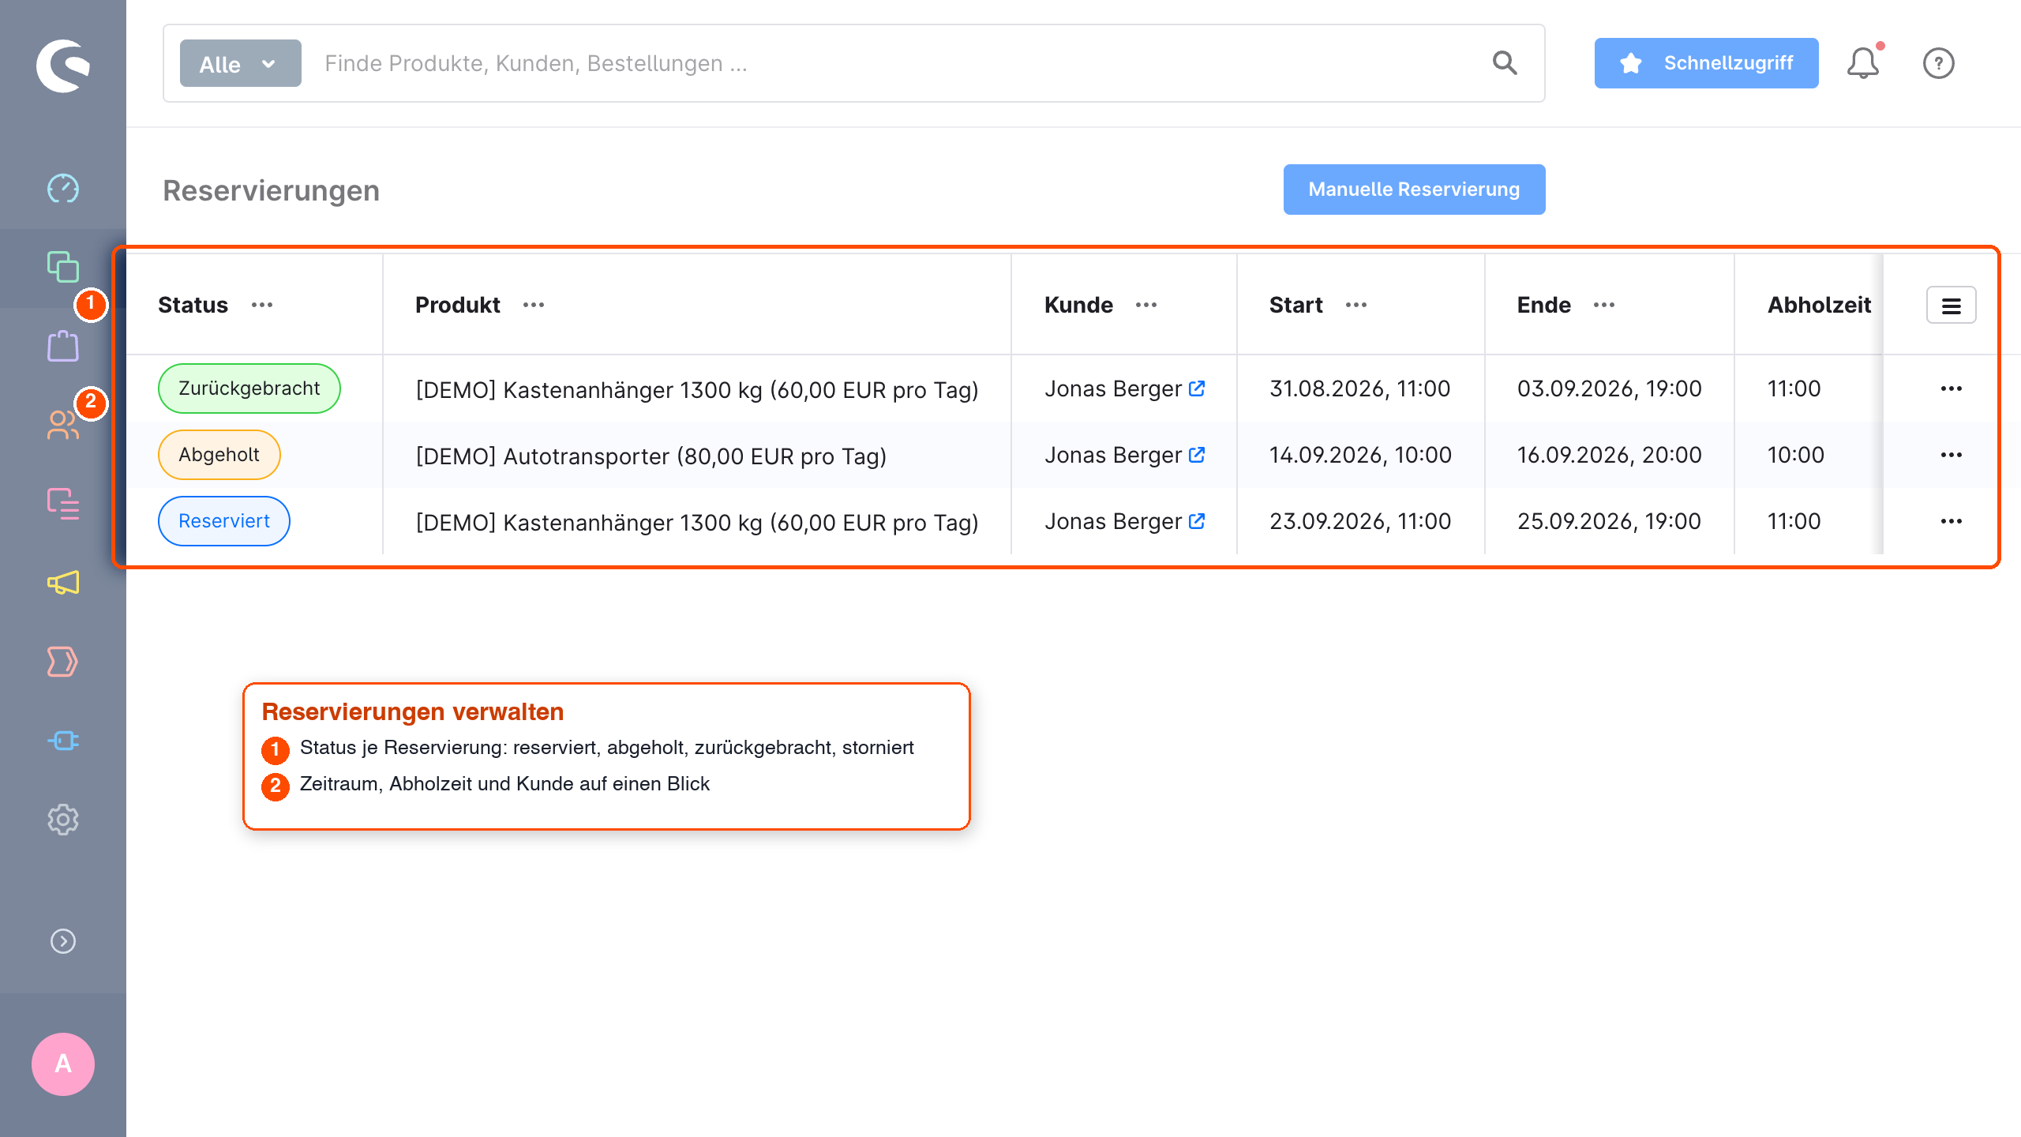Open the pink tag-shaped sidebar icon

coord(63,662)
